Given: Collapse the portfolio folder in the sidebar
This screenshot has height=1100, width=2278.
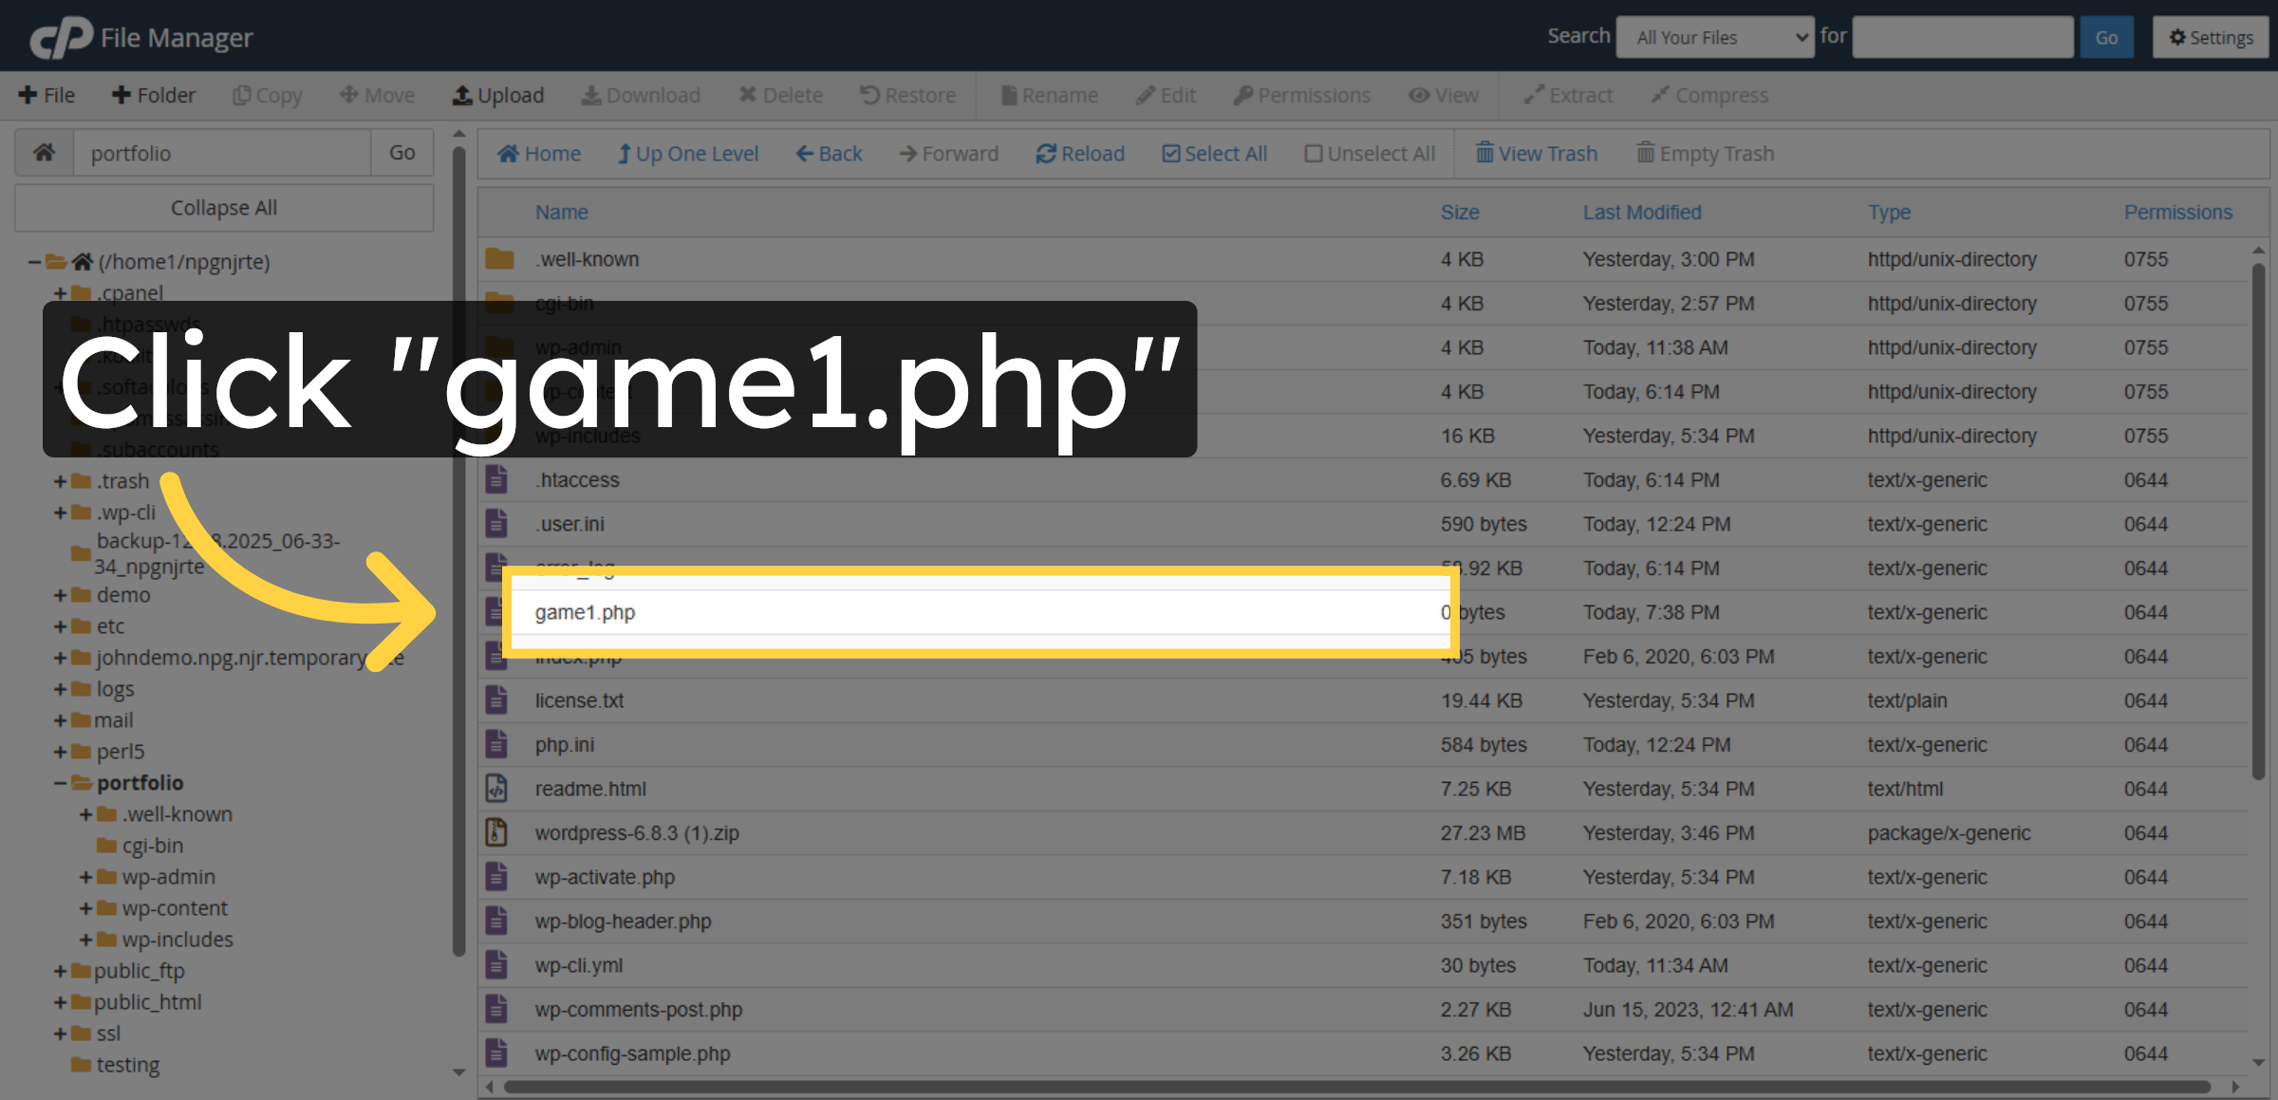Looking at the screenshot, I should pyautogui.click(x=59, y=782).
